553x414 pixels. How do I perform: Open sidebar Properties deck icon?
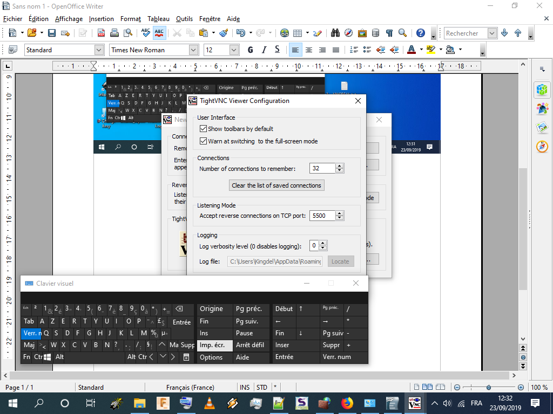(542, 90)
